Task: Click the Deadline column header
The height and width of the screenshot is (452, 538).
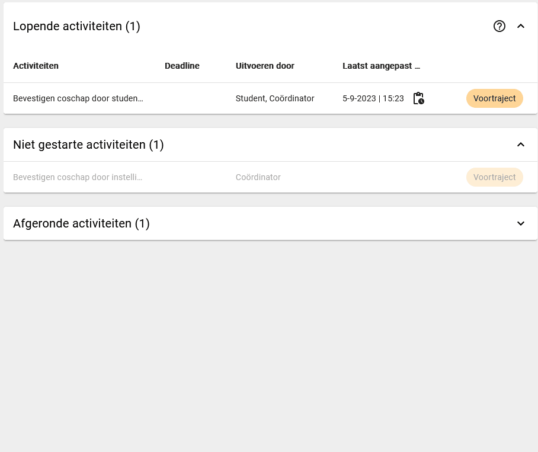Action: [x=182, y=66]
